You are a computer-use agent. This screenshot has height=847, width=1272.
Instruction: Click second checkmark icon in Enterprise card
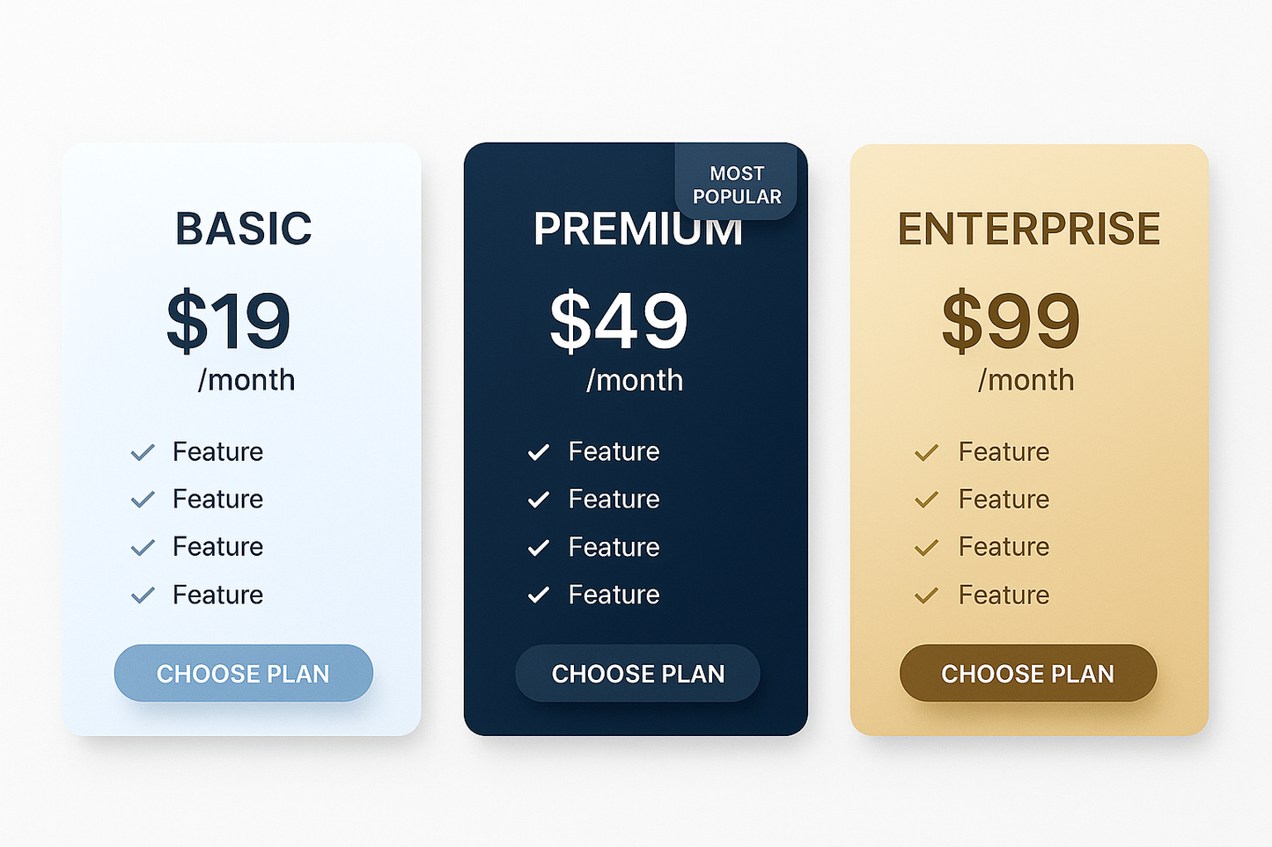pyautogui.click(x=926, y=500)
